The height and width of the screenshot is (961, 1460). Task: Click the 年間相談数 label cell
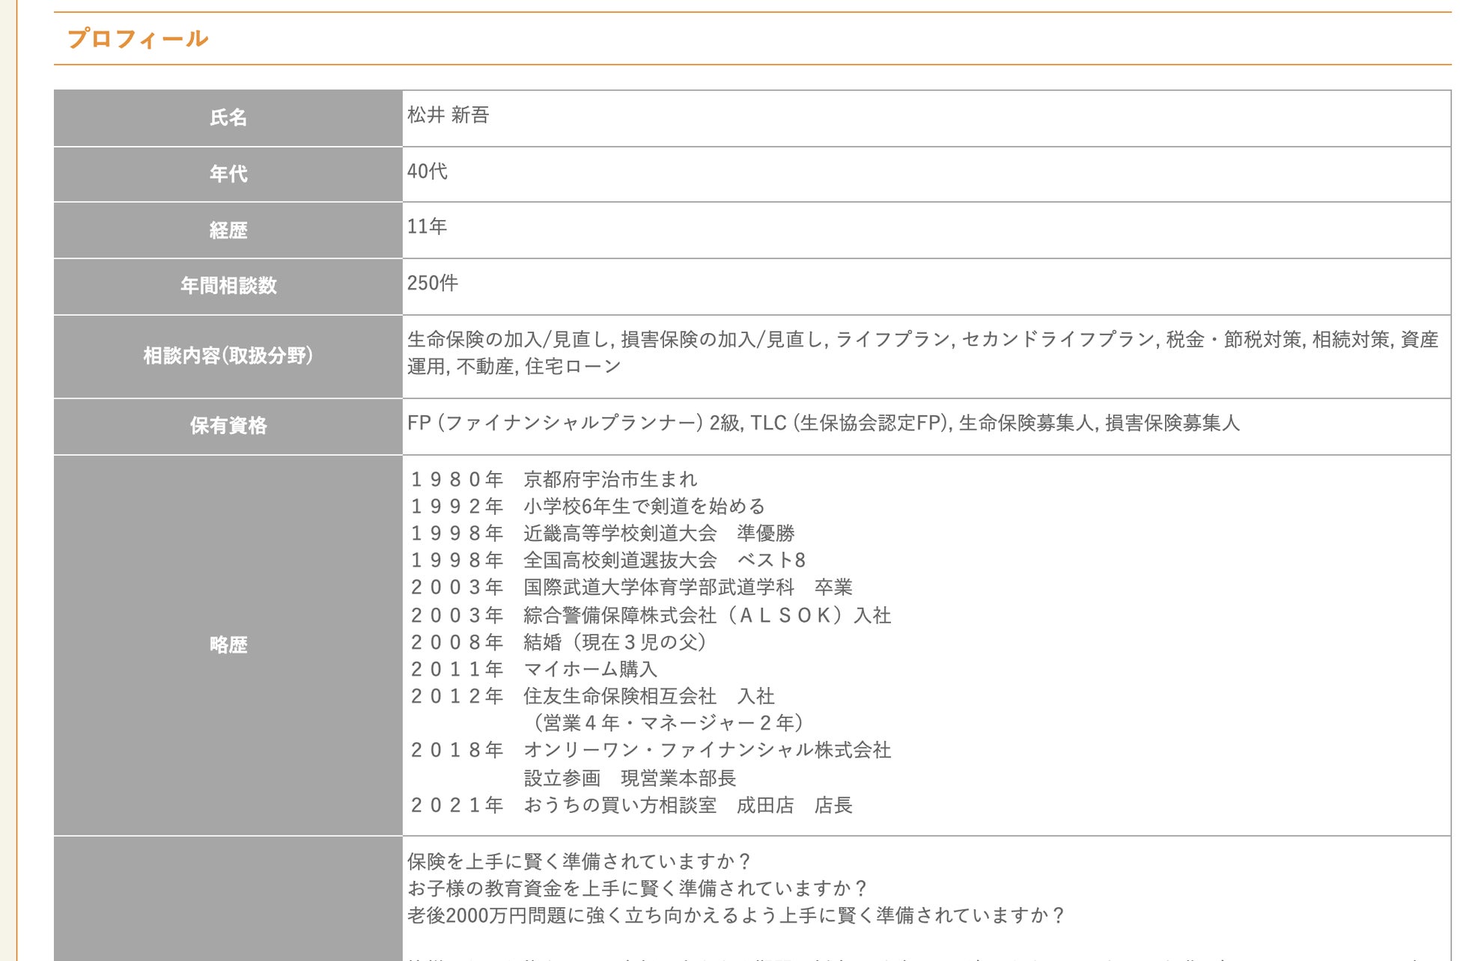(228, 286)
